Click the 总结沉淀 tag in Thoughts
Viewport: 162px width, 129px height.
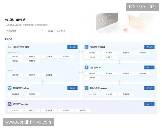coord(66,110)
